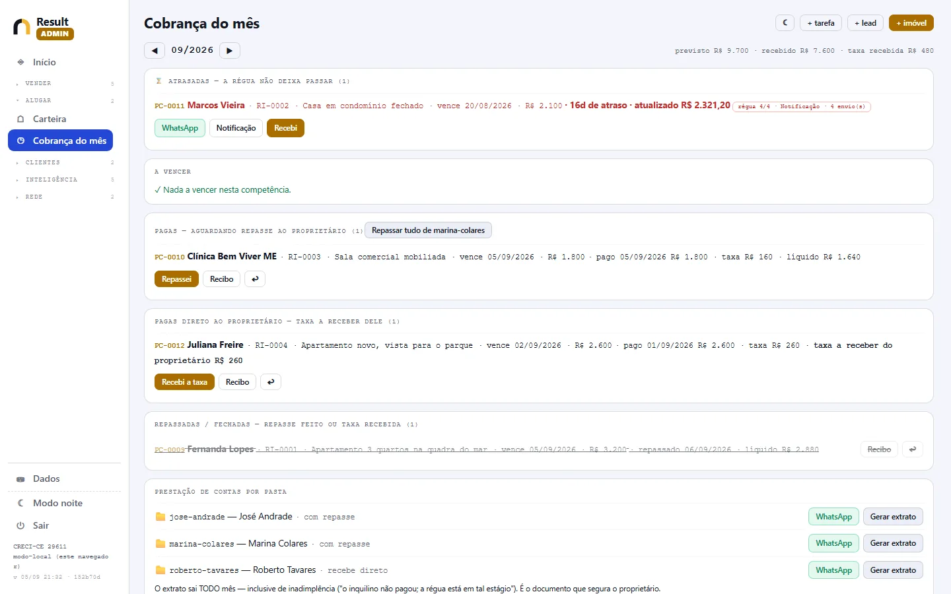Click folder icon of jose-andrade
This screenshot has width=951, height=594.
(160, 517)
